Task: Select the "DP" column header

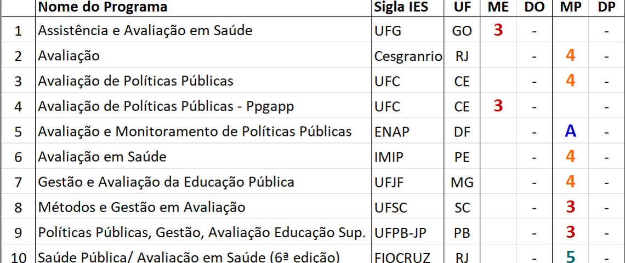Action: [606, 7]
